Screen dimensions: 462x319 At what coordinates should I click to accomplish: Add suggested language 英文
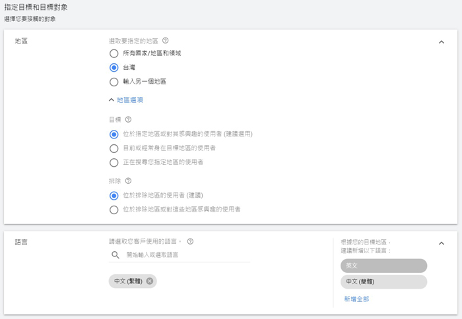383,266
